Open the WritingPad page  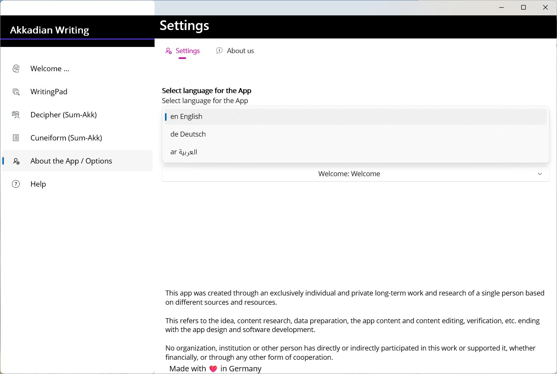click(x=49, y=92)
